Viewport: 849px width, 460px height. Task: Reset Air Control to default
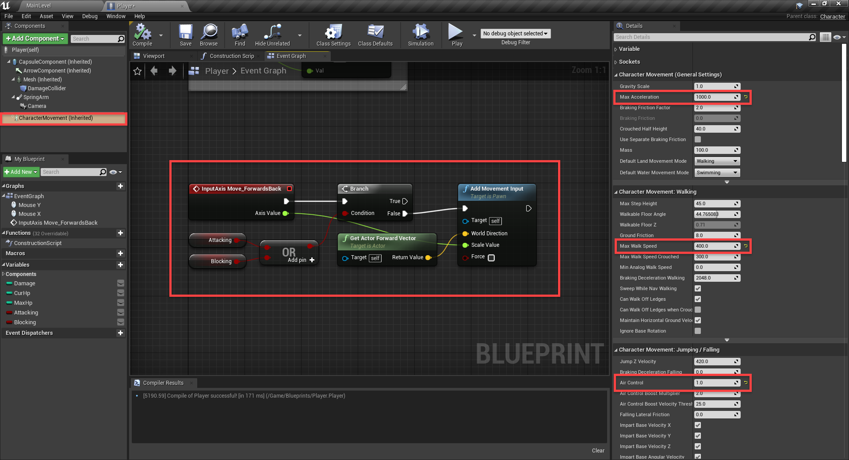click(746, 383)
